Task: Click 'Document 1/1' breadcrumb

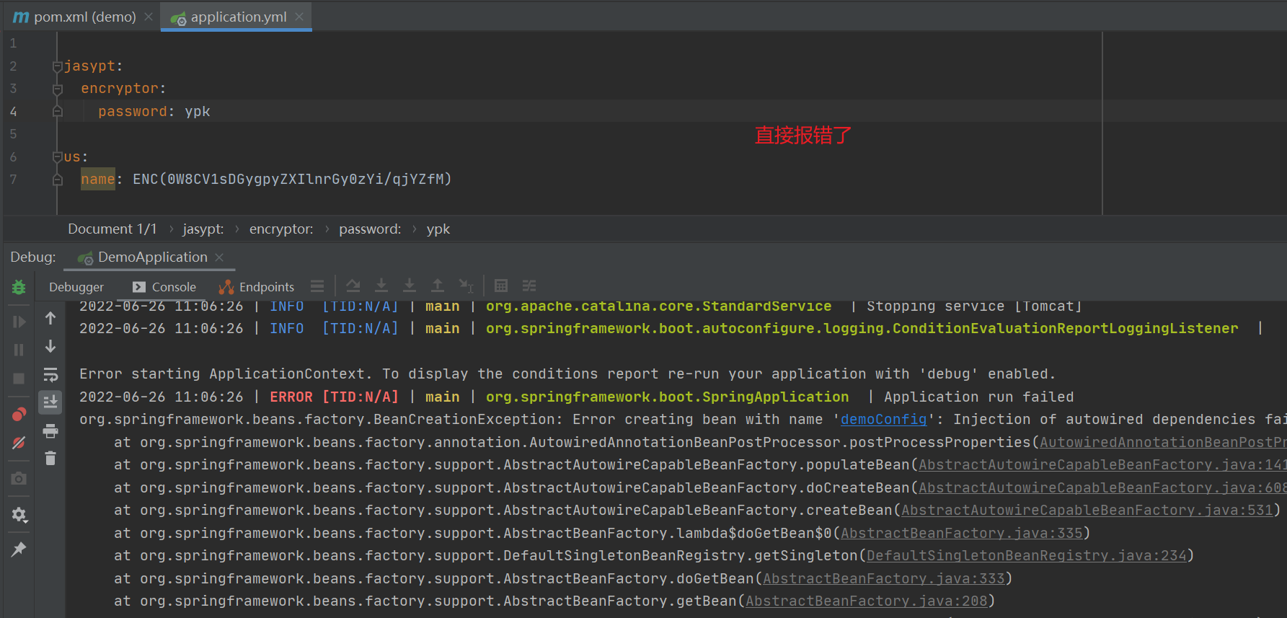Action: point(112,229)
